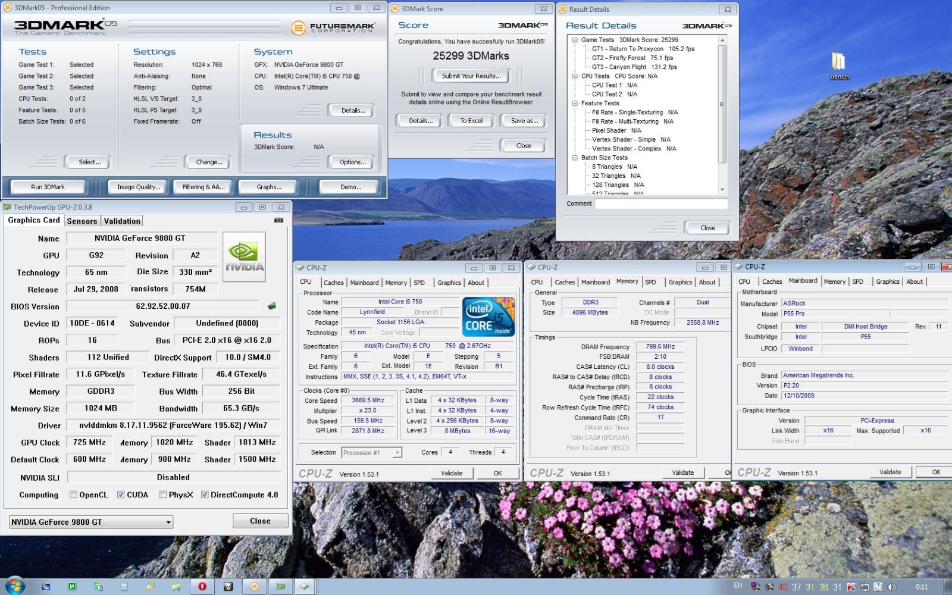Click the Comment input field

(661, 203)
